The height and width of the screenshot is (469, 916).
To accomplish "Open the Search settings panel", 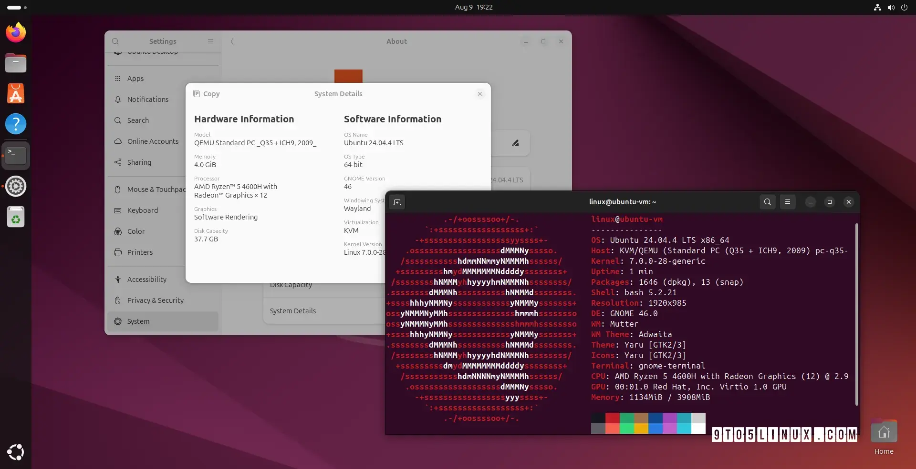I will 163,120.
